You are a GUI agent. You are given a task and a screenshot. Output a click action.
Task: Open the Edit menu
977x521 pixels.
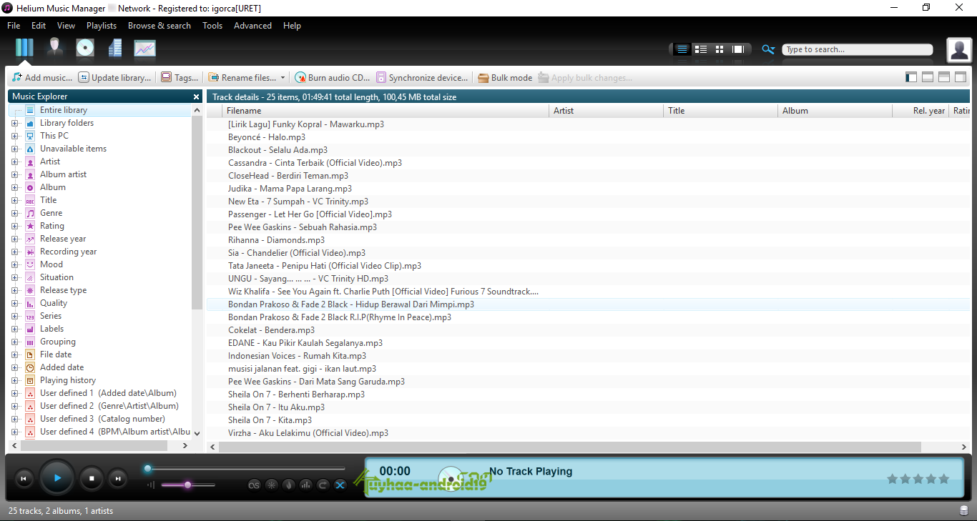(x=39, y=26)
